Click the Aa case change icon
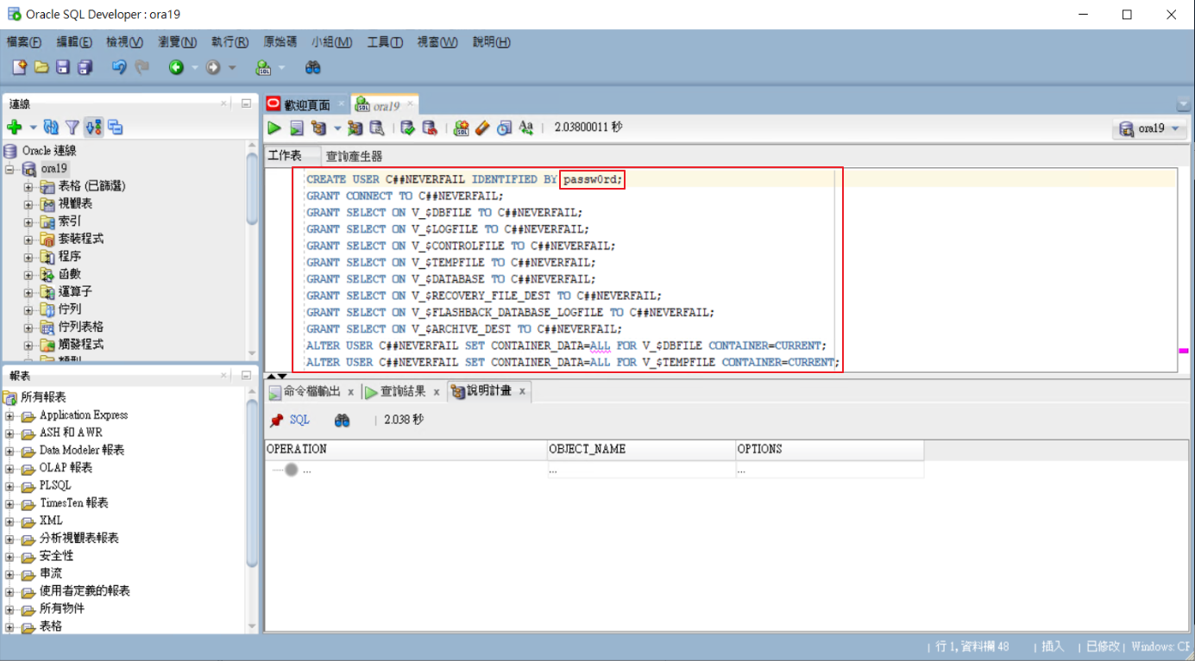 pyautogui.click(x=525, y=128)
